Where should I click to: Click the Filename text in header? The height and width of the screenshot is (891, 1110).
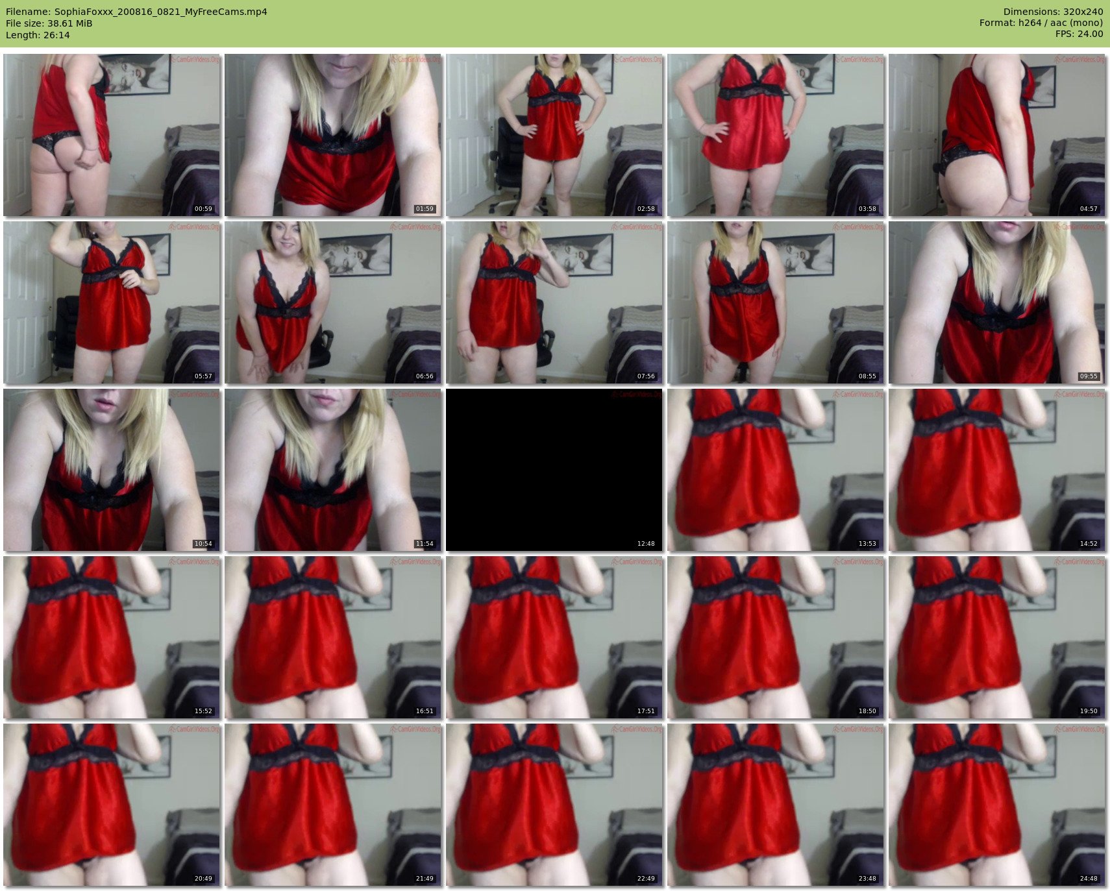[136, 12]
